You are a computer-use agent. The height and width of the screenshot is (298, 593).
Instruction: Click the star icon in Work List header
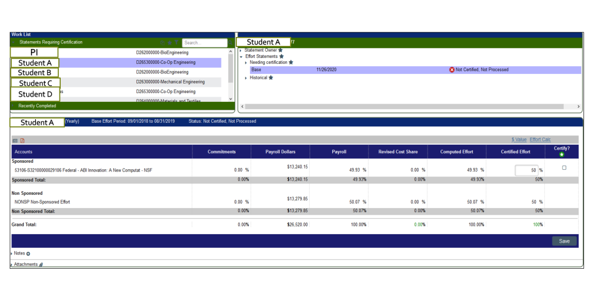pos(170,43)
